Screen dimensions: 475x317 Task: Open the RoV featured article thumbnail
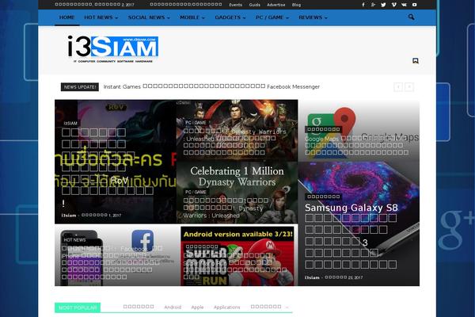(x=116, y=162)
